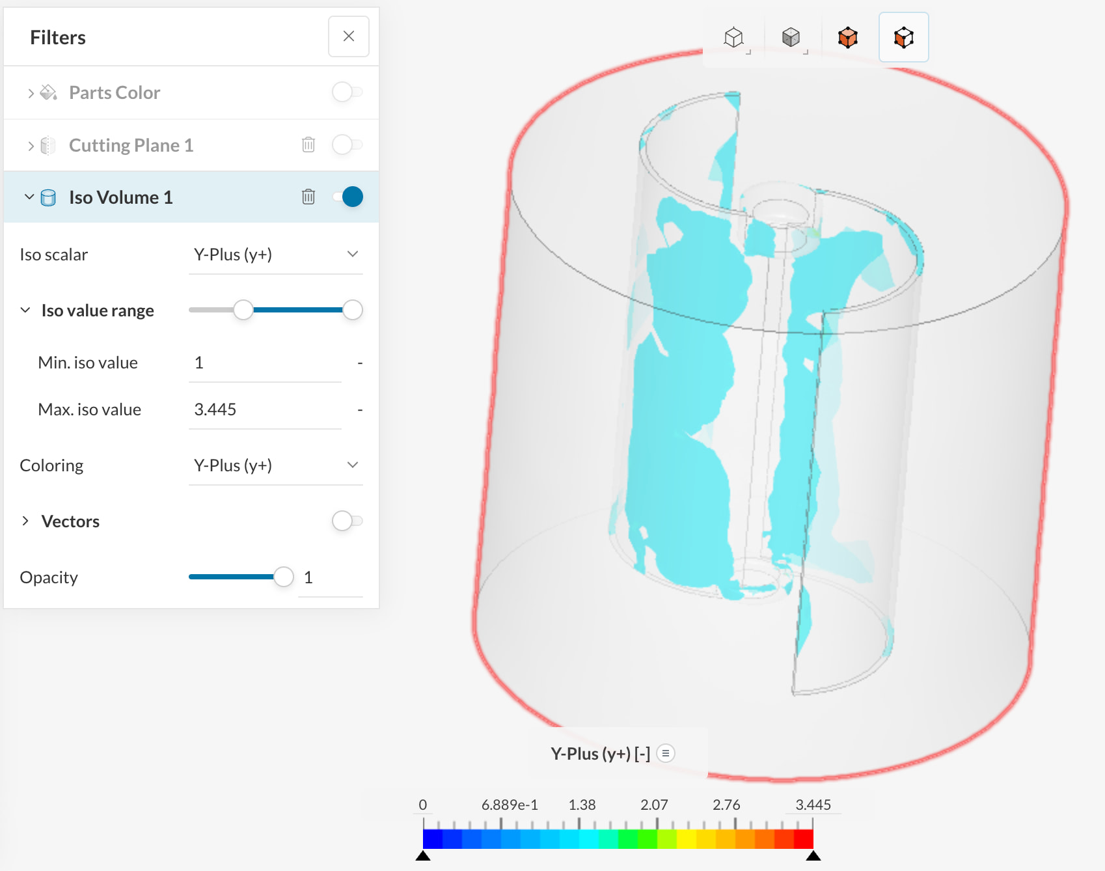Click the Max. iso value label
This screenshot has width=1105, height=871.
coord(90,409)
